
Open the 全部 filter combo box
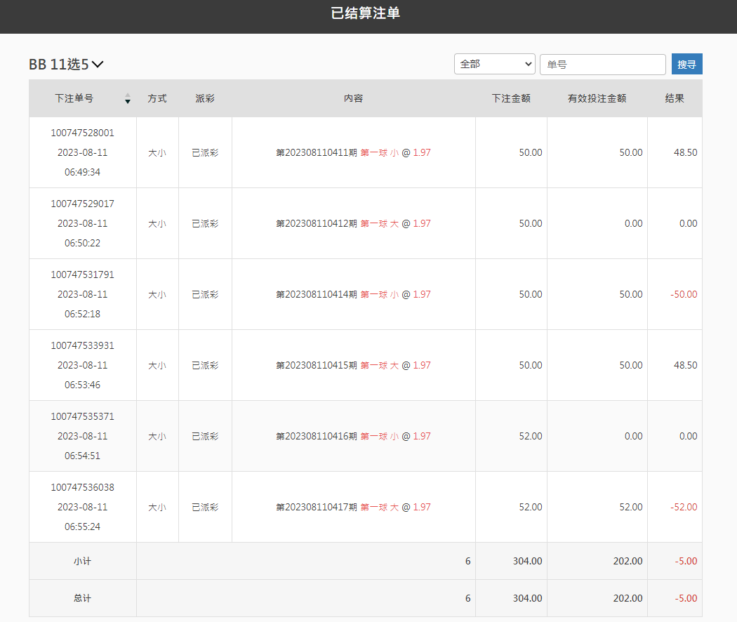pyautogui.click(x=494, y=64)
